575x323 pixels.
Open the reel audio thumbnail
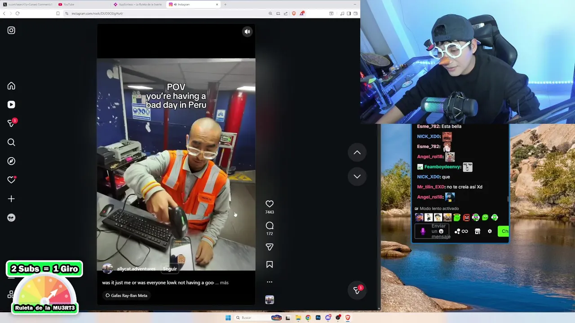coord(270,300)
